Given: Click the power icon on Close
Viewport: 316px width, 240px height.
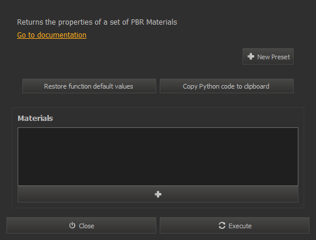Looking at the screenshot, I should click(72, 225).
